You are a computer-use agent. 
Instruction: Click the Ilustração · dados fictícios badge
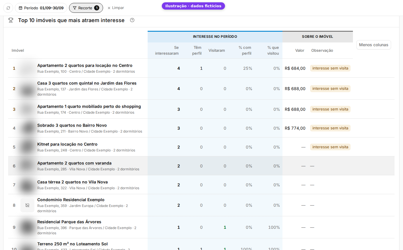coord(193,6)
